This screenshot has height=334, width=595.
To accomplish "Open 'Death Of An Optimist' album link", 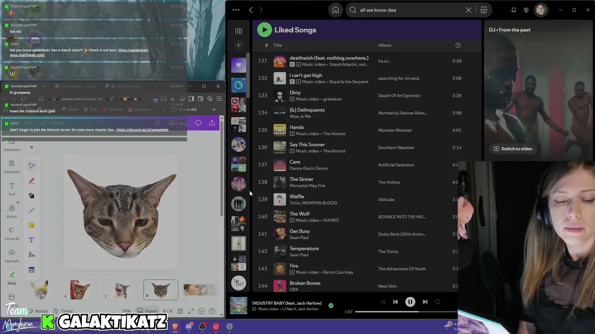I will click(399, 96).
